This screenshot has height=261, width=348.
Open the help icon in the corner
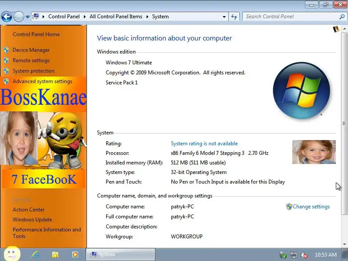336,29
